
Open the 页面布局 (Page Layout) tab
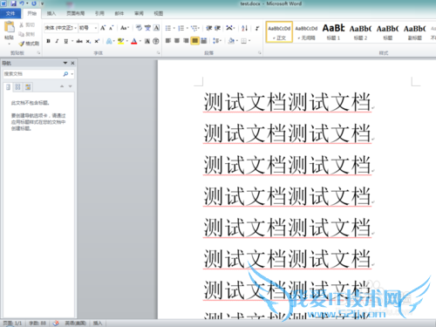76,13
